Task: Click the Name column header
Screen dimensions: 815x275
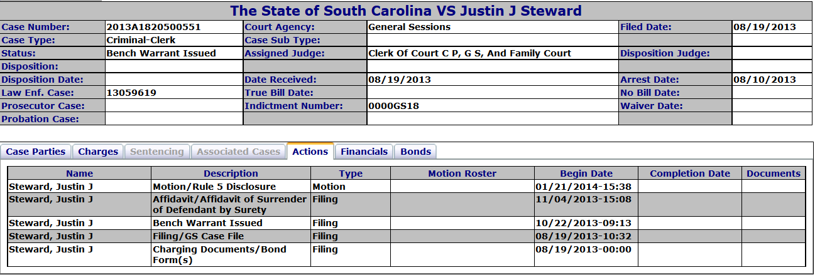Action: click(x=79, y=174)
